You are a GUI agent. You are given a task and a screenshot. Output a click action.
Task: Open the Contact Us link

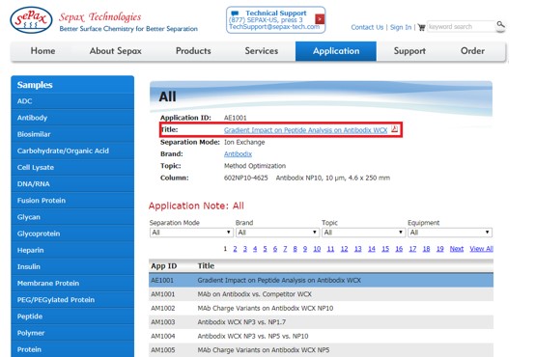367,27
